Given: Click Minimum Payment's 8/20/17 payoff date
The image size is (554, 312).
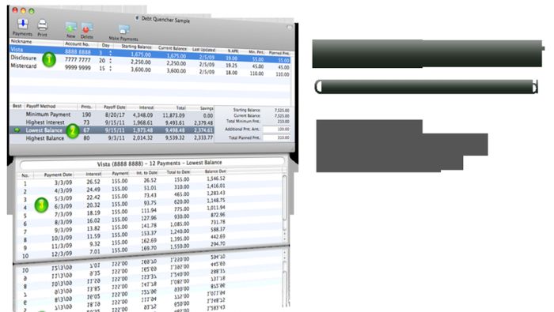Looking at the screenshot, I should (x=115, y=115).
